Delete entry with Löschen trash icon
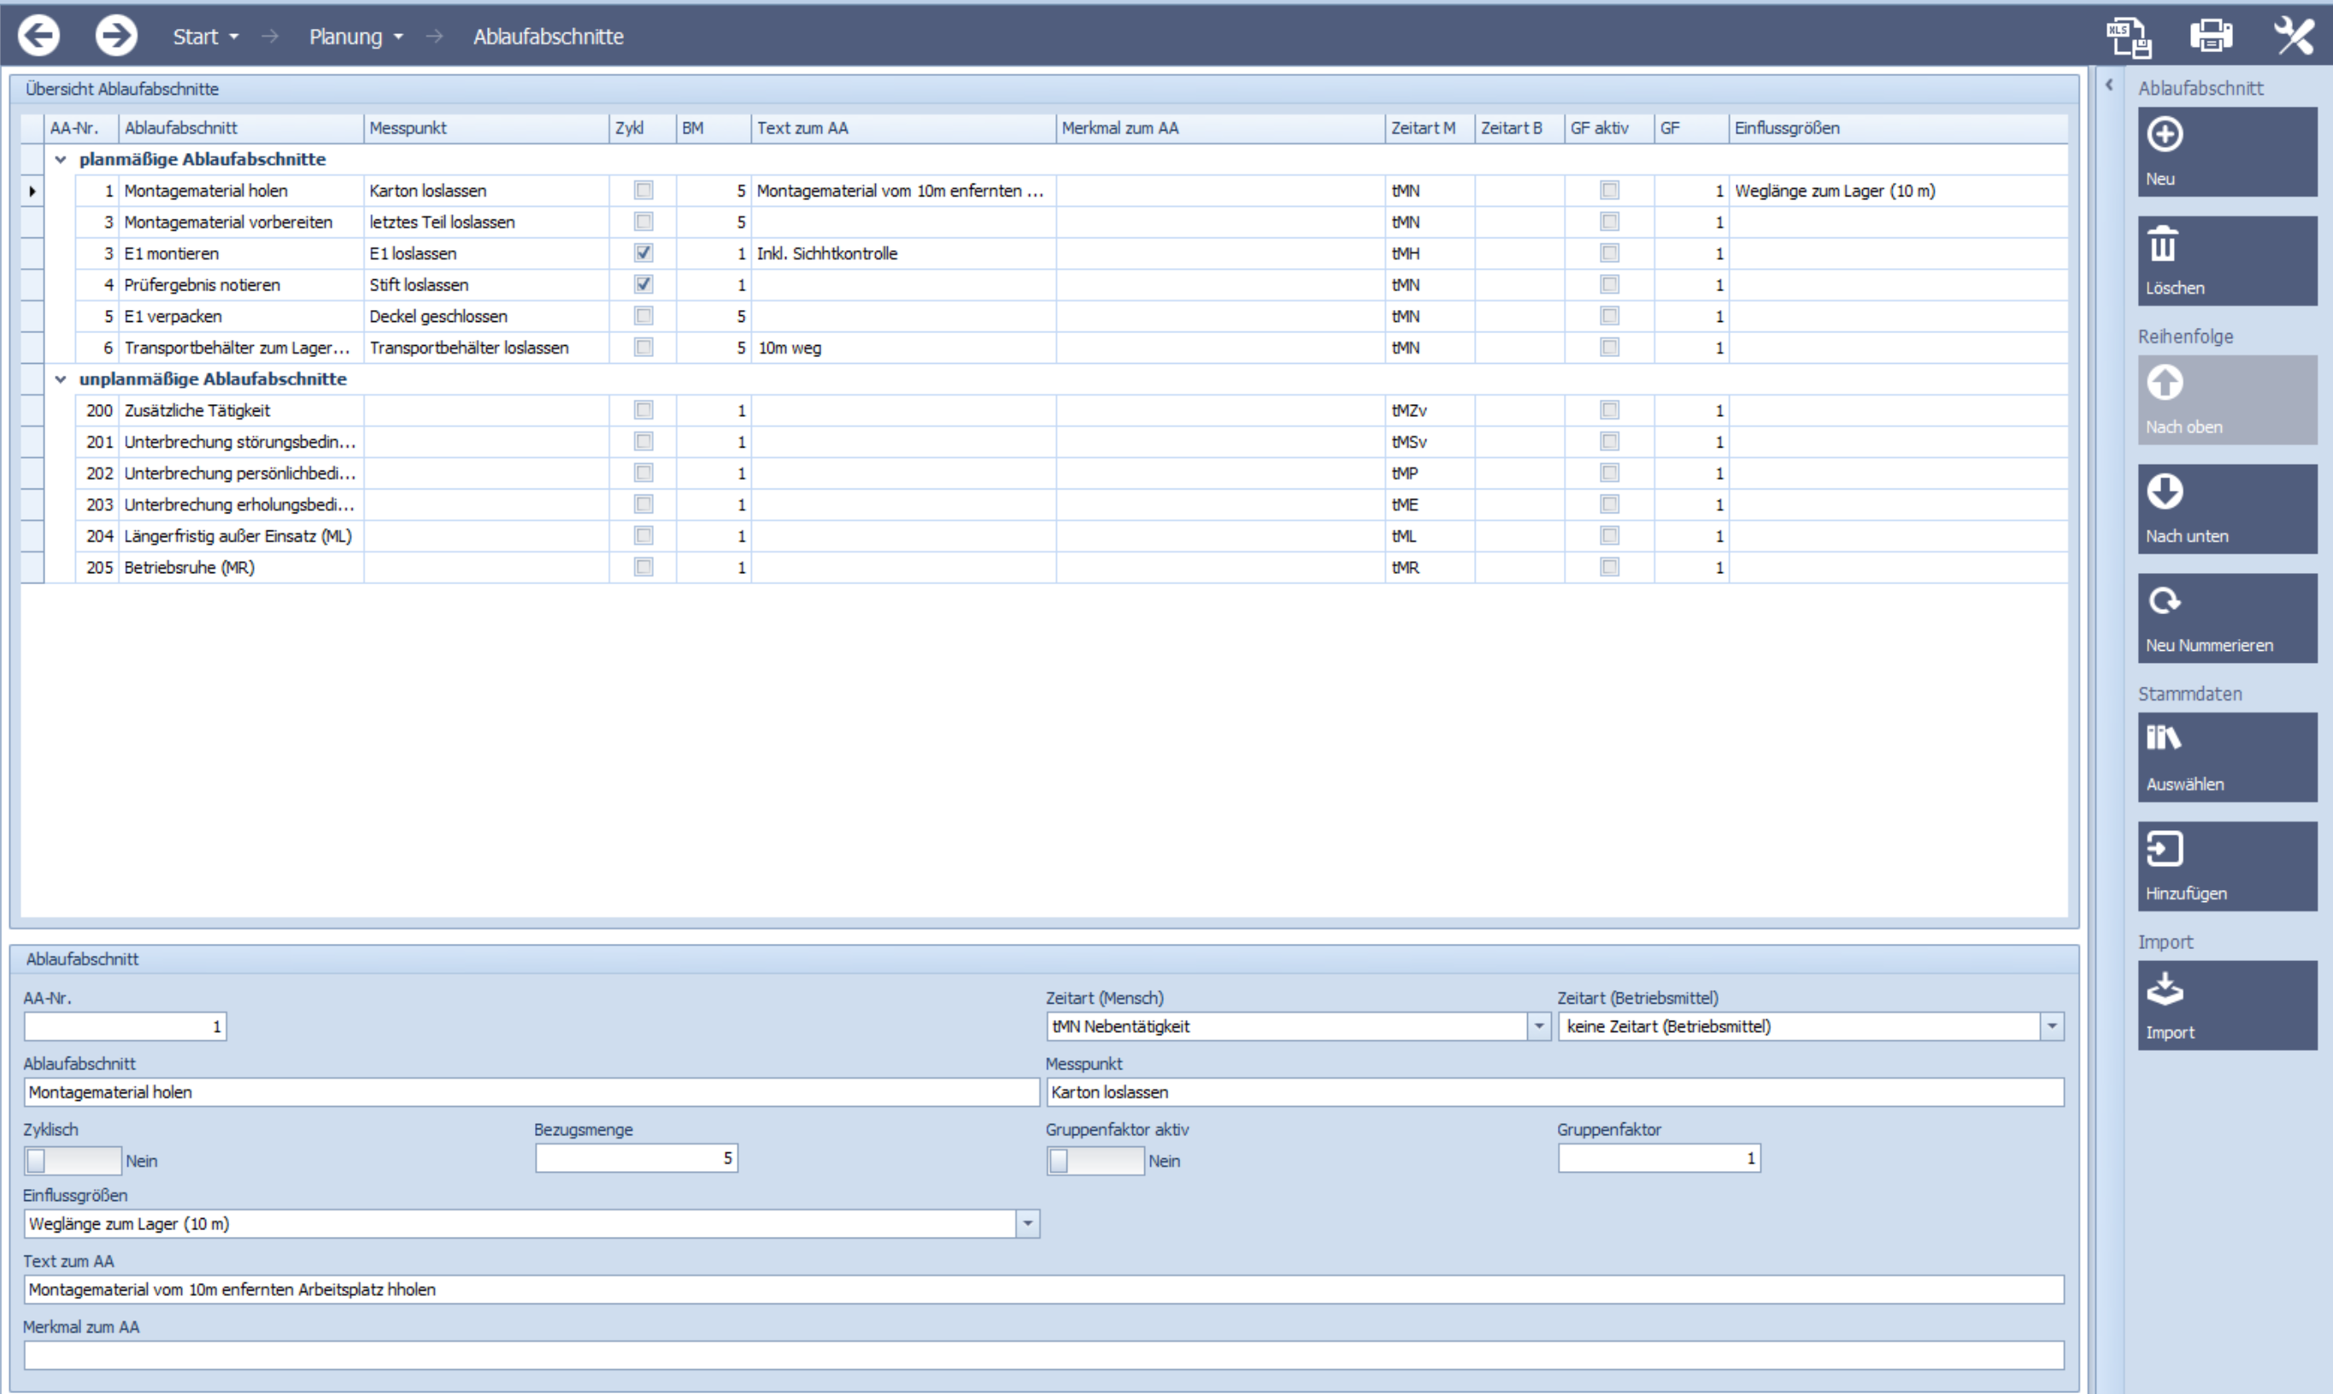This screenshot has width=2333, height=1394. click(2227, 261)
